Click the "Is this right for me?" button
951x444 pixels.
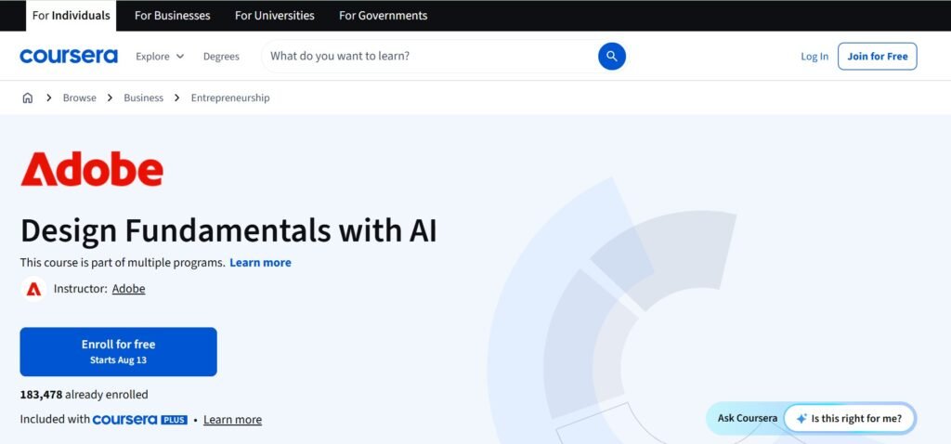[849, 419]
